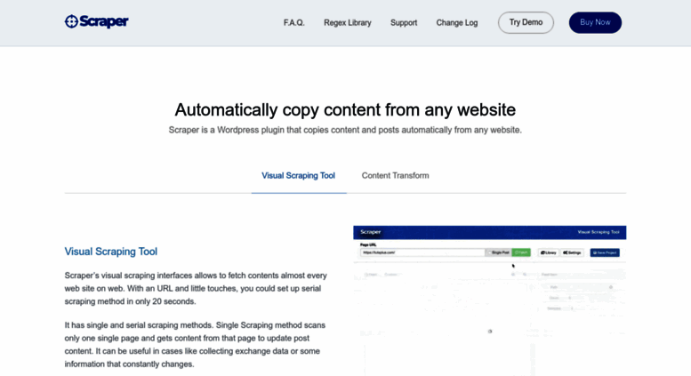Click the Buy Now button
Image resolution: width=691 pixels, height=376 pixels.
pos(595,22)
